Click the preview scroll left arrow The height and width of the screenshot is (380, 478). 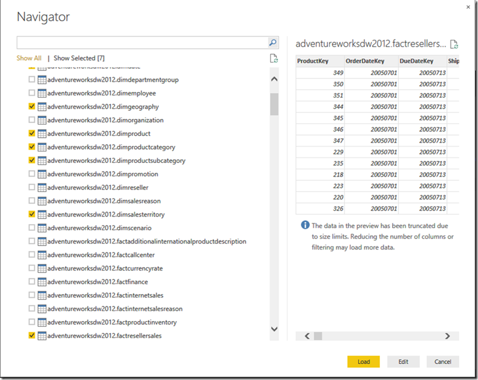308,336
